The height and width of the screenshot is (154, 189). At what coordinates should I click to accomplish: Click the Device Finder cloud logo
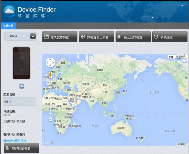pyautogui.click(x=9, y=11)
